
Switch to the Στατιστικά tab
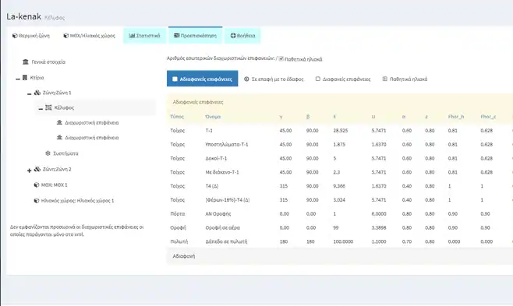pyautogui.click(x=144, y=36)
